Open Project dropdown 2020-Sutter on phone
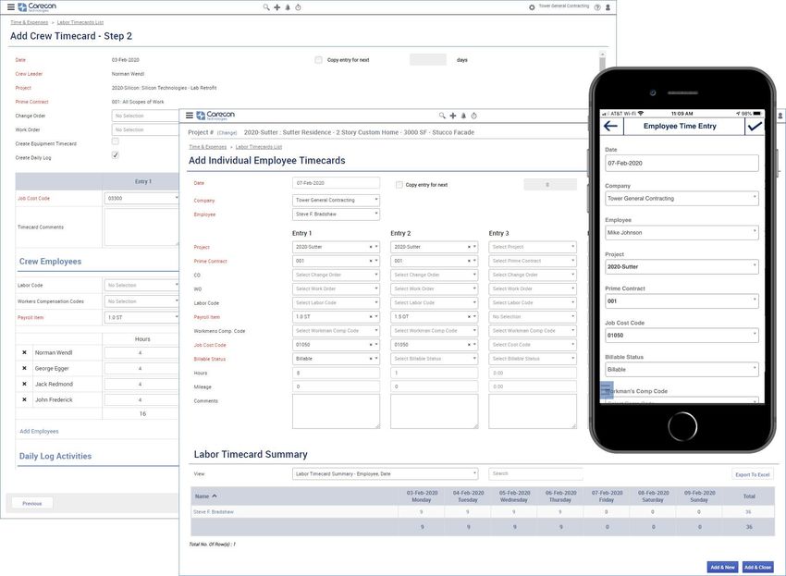 click(x=682, y=266)
